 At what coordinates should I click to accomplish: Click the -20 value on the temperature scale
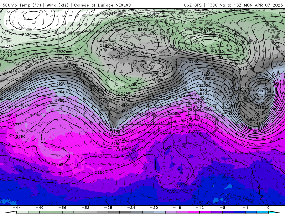pyautogui.click(x=154, y=208)
